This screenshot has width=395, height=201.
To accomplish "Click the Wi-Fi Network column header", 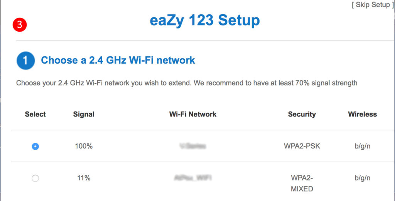I will click(x=193, y=114).
